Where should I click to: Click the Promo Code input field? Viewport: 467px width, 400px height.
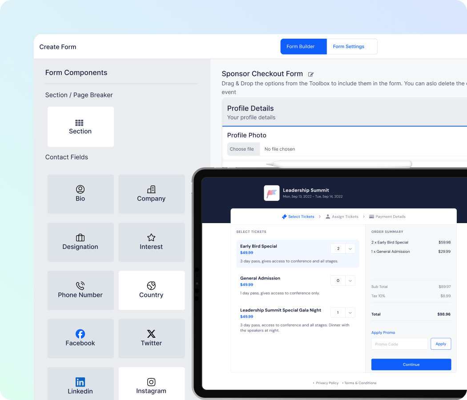click(x=399, y=344)
